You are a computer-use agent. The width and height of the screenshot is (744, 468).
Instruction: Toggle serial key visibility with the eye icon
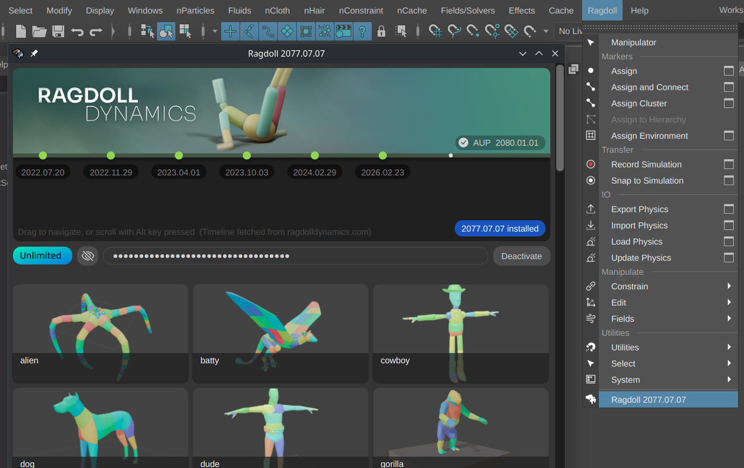(x=88, y=256)
